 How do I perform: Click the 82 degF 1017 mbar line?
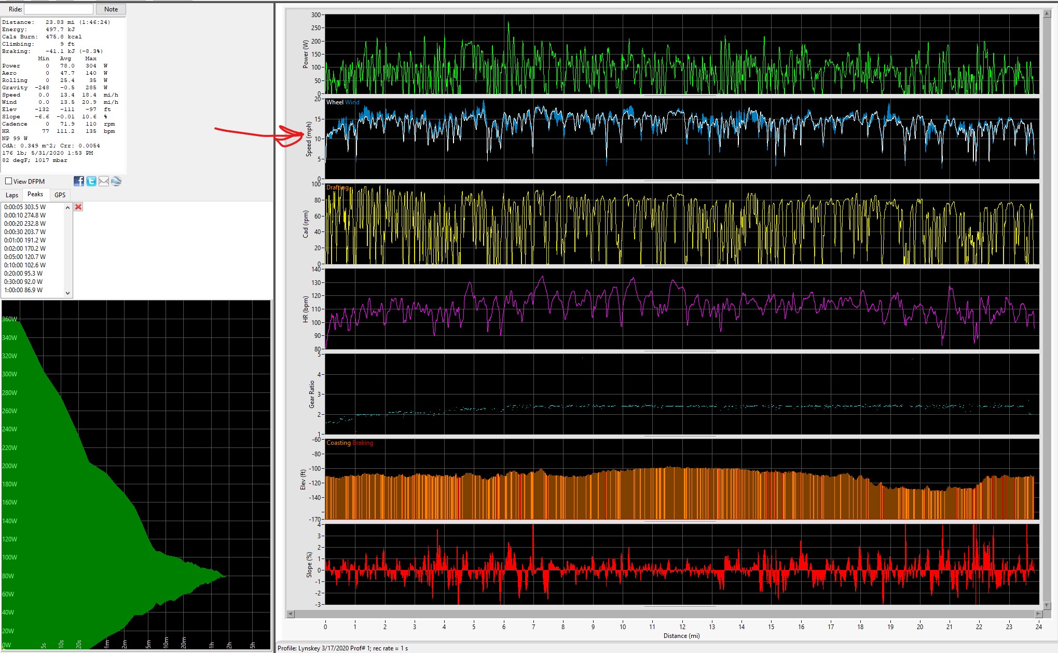35,160
